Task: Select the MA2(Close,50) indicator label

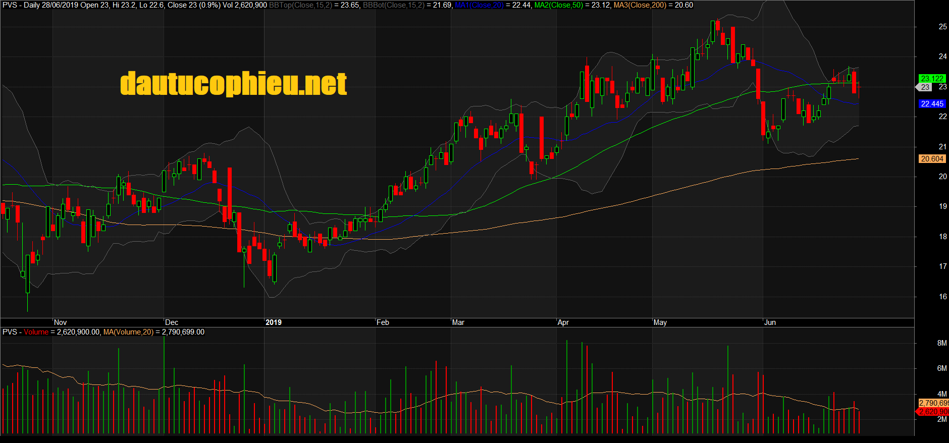Action: point(559,5)
